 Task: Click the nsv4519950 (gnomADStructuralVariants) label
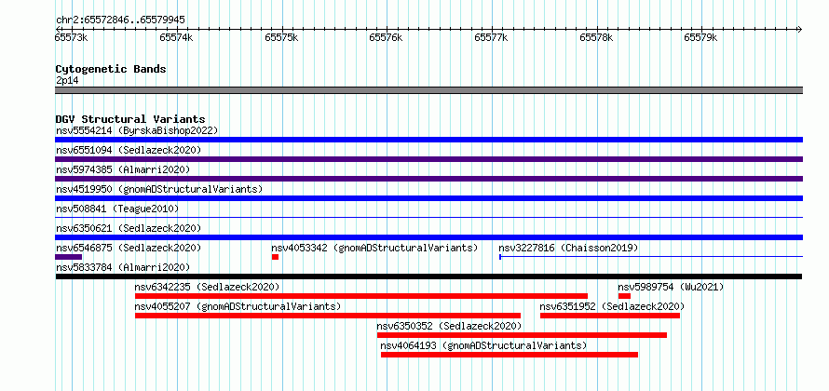click(x=159, y=189)
